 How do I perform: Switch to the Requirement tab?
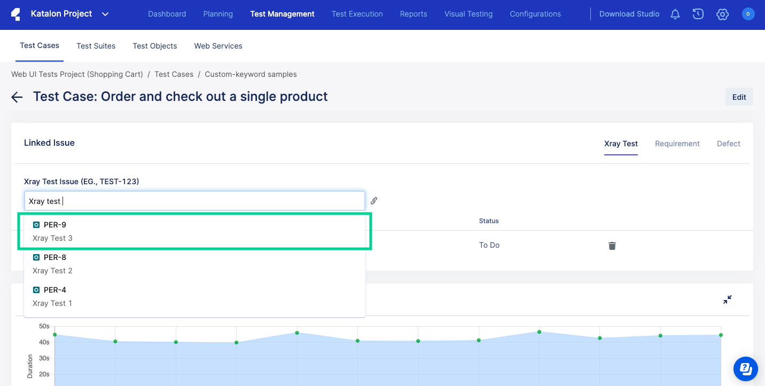(677, 144)
